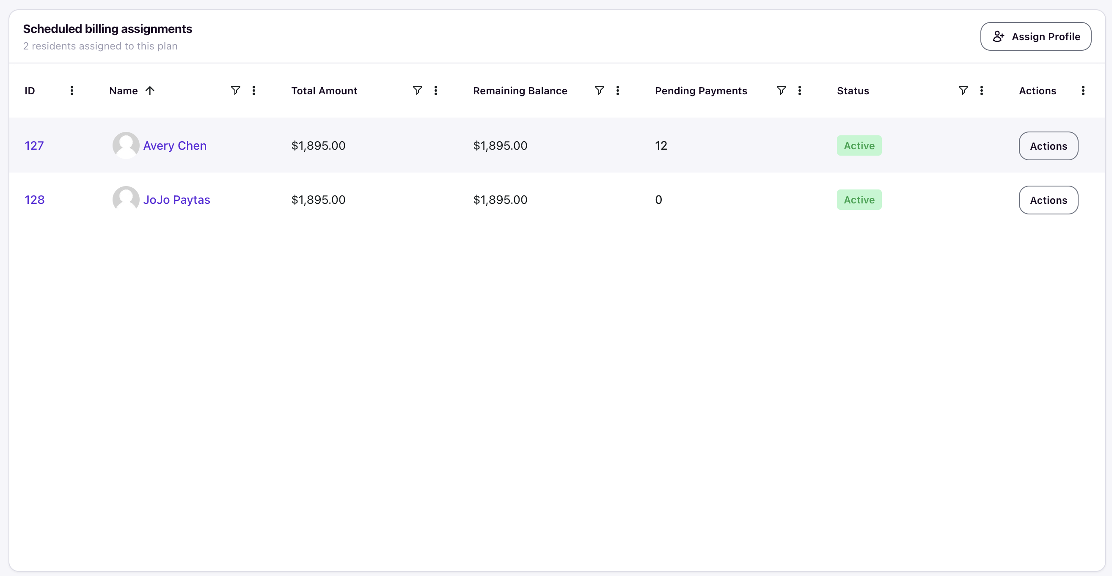Click JoJo Paytas's Active status badge

tap(859, 200)
